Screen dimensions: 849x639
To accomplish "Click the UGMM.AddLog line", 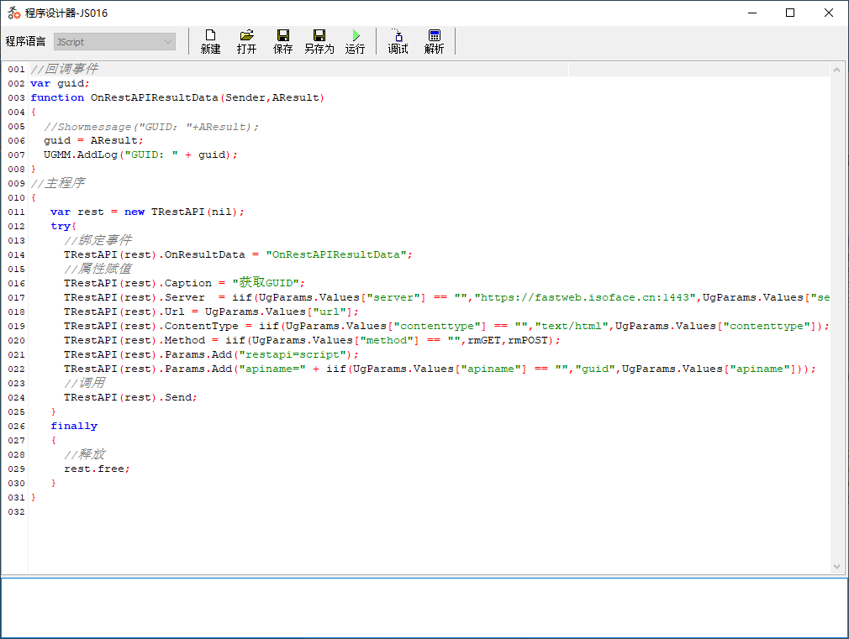I will click(x=140, y=155).
